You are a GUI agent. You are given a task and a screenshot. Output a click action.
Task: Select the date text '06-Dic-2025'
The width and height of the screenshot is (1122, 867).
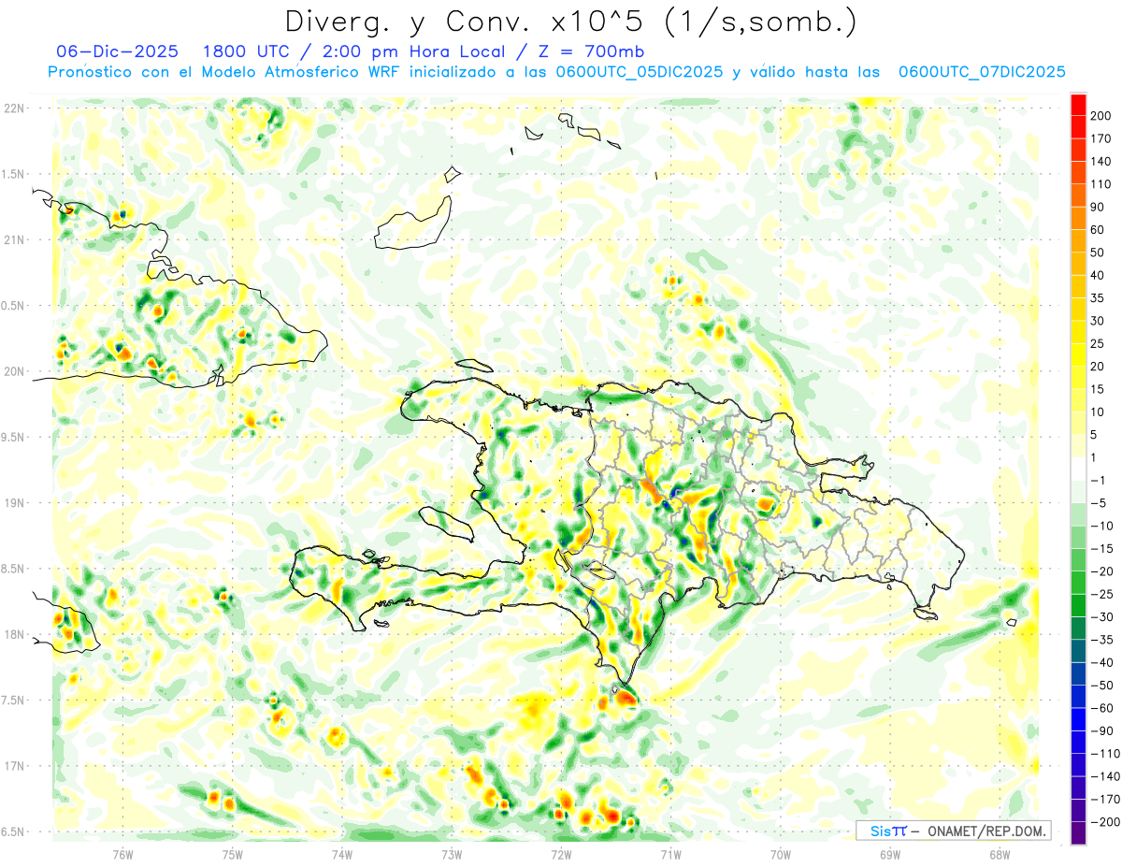pyautogui.click(x=120, y=51)
